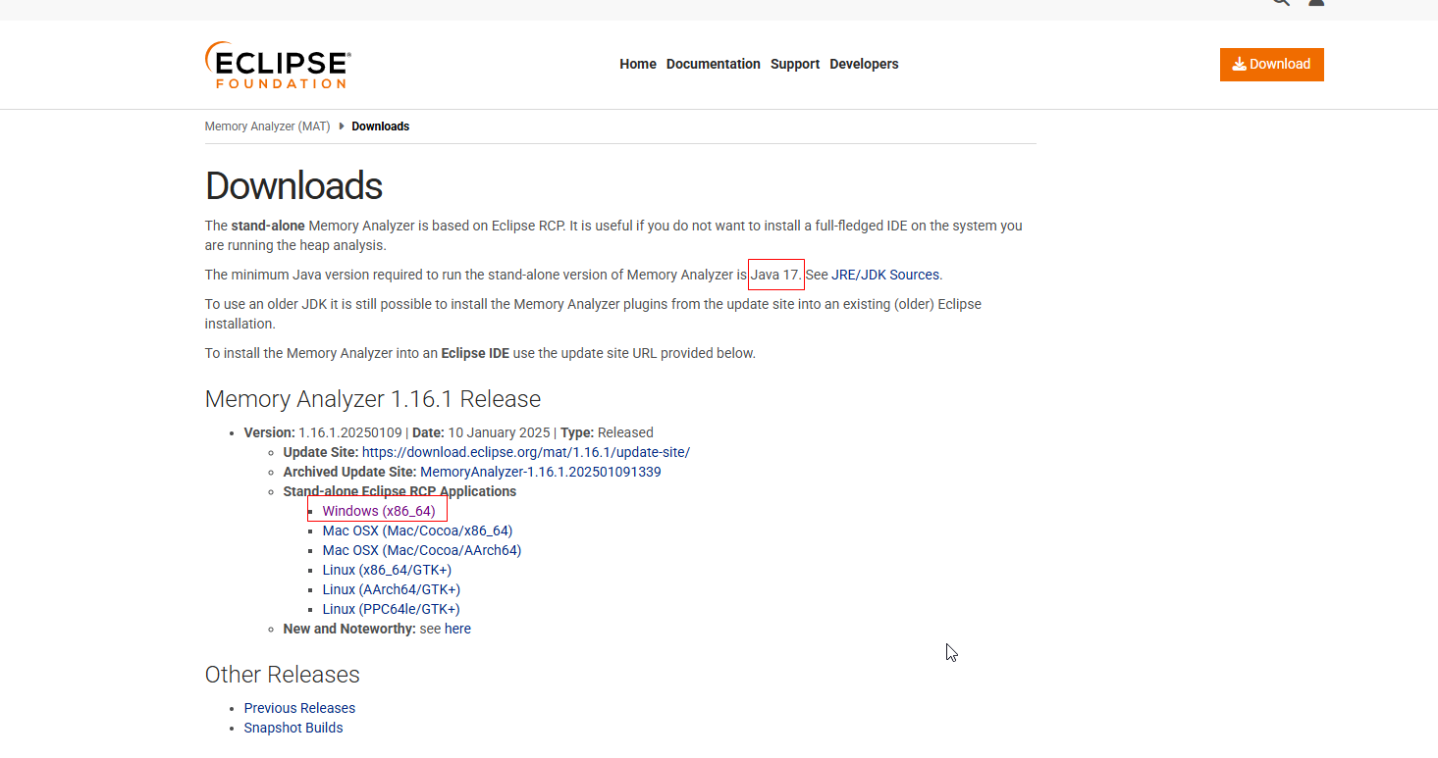
Task: Click the 'Stand-alone Eclipse RCP Applications' label
Action: 399,491
